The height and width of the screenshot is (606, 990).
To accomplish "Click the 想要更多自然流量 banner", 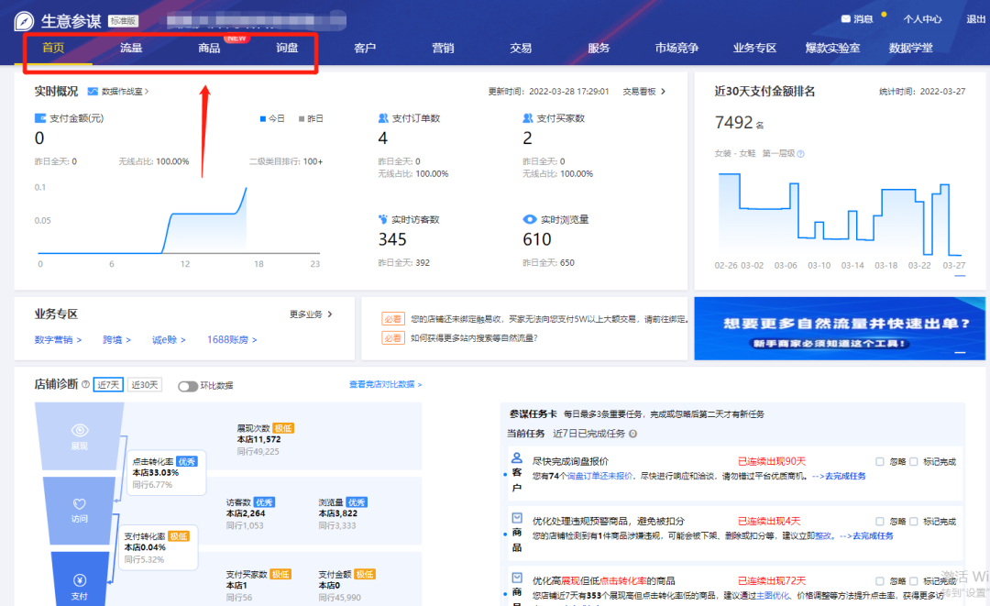I will pyautogui.click(x=840, y=329).
